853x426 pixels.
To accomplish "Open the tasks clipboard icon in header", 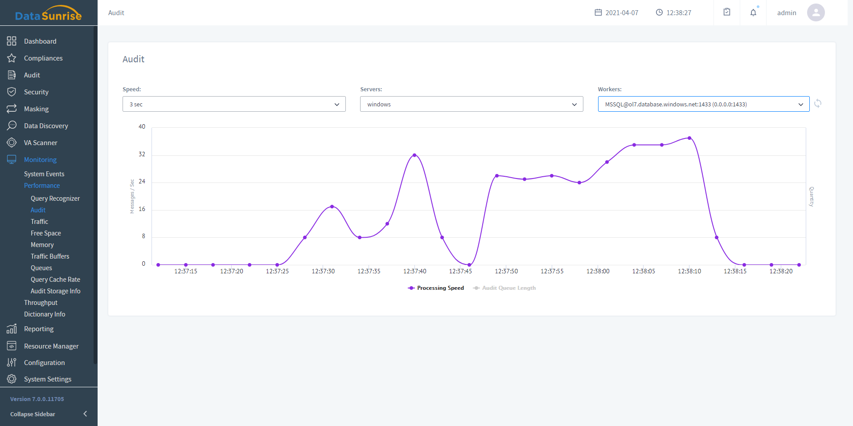I will tap(727, 12).
